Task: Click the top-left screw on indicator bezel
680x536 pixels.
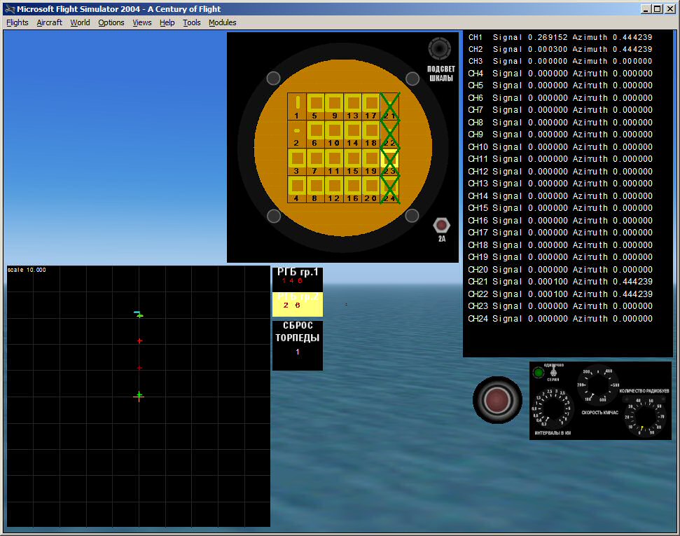Action: tap(273, 78)
